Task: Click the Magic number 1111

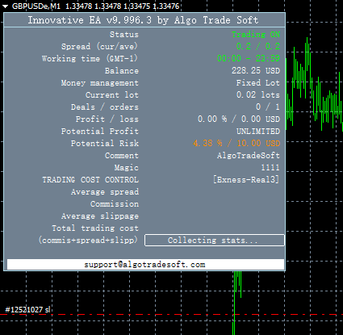Action: [x=270, y=168]
